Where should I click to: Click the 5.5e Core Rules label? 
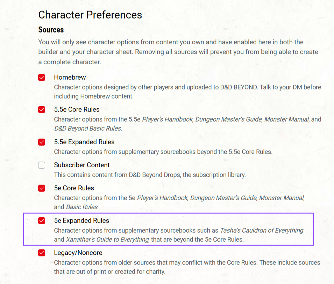coord(77,110)
